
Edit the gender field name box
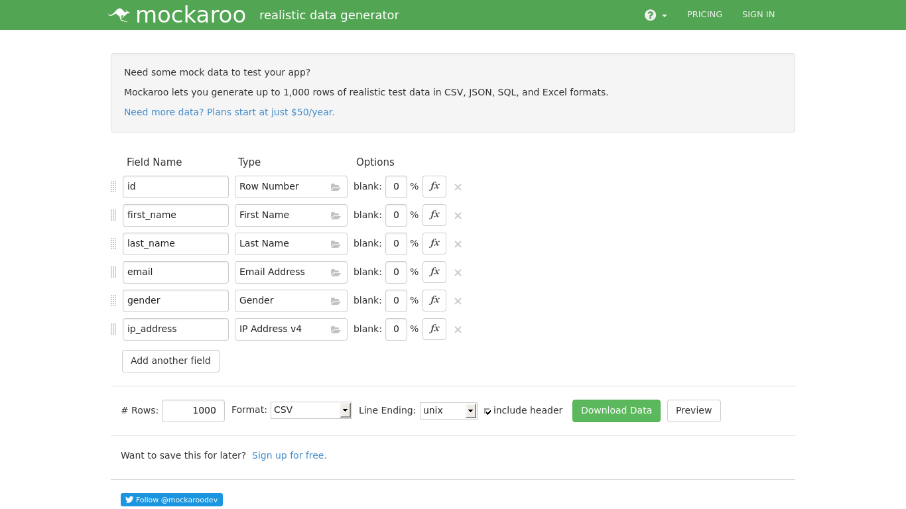pos(176,301)
